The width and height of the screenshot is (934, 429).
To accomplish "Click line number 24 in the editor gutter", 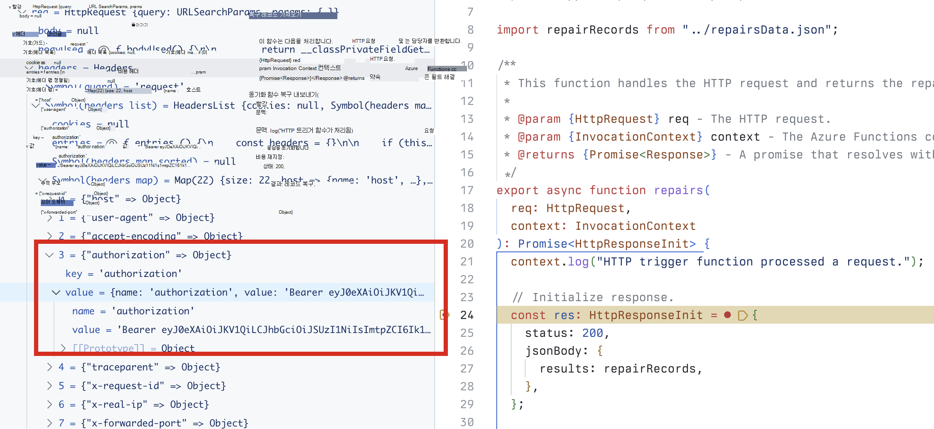I will pos(467,315).
